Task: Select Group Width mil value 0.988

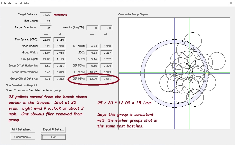Action: tap(59, 53)
